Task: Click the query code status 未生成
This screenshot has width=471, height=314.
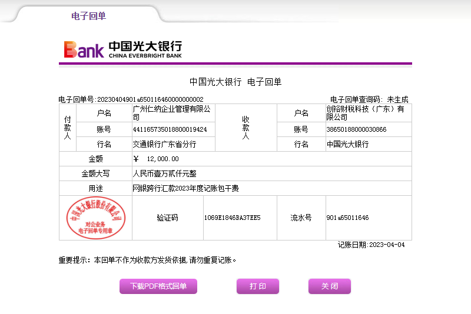Action: (x=398, y=99)
